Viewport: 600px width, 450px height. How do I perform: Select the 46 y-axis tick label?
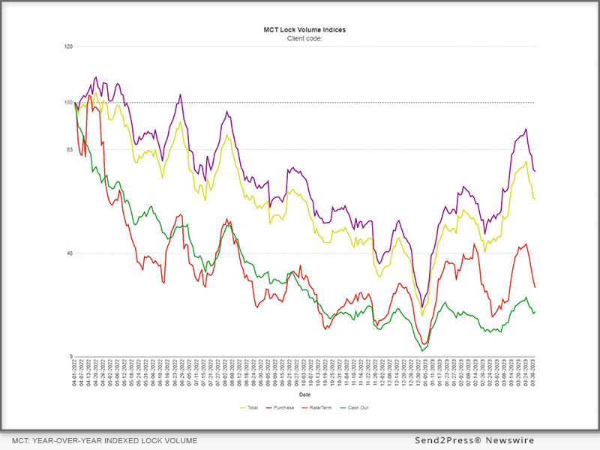pyautogui.click(x=70, y=253)
